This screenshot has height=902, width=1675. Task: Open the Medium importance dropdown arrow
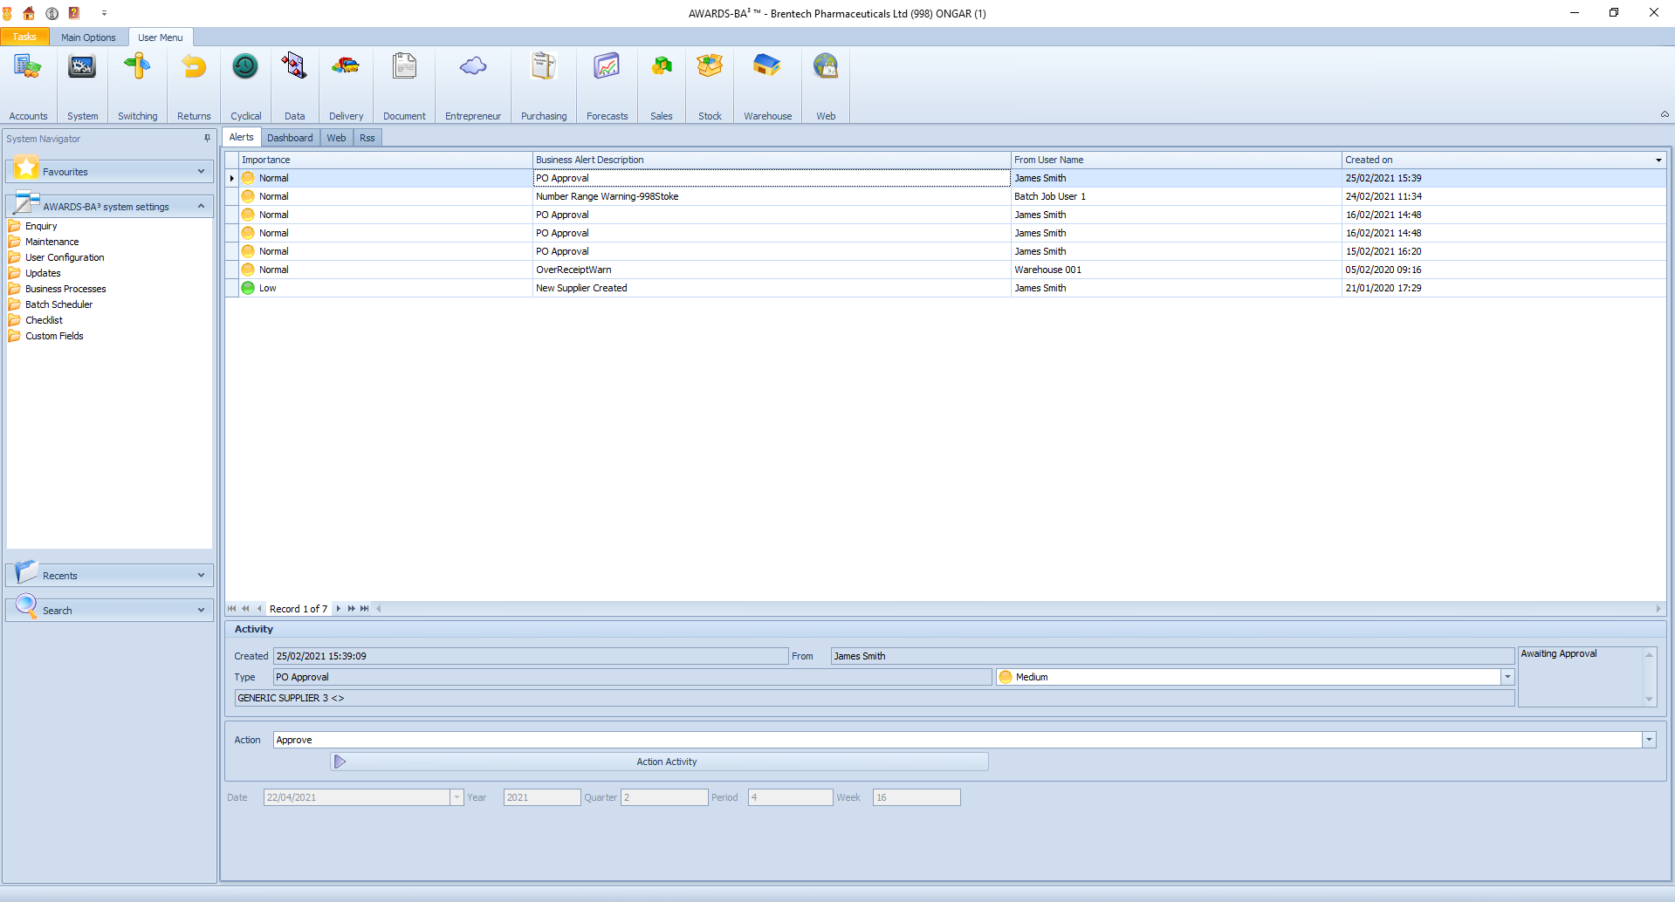tap(1507, 677)
